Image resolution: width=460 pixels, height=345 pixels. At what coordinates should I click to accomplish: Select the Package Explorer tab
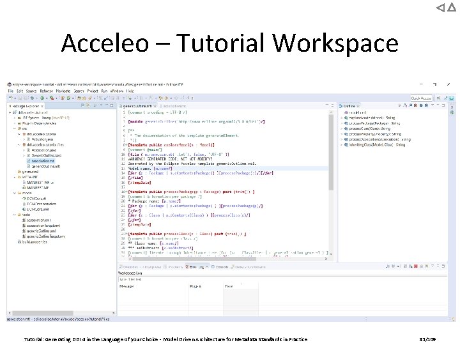pyautogui.click(x=26, y=106)
